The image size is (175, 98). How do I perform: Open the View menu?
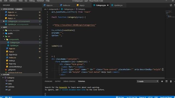[21, 1]
